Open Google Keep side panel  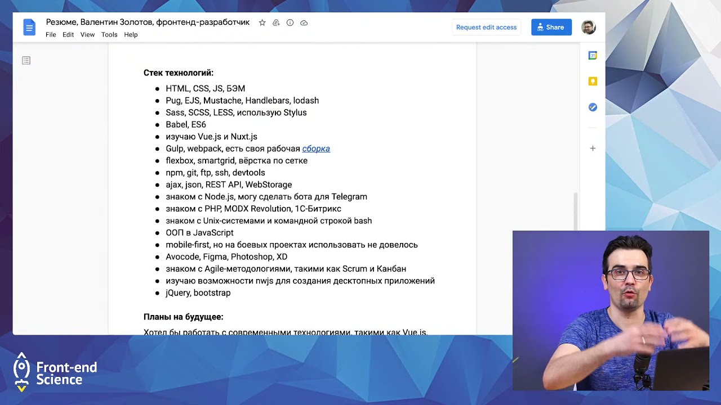[593, 81]
